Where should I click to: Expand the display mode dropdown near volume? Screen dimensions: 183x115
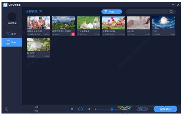142,109
